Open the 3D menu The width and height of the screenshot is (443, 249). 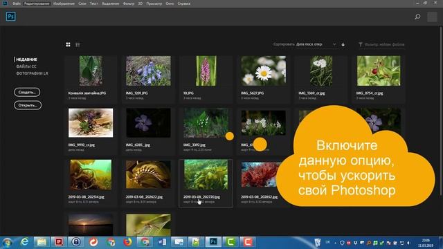tap(141, 3)
